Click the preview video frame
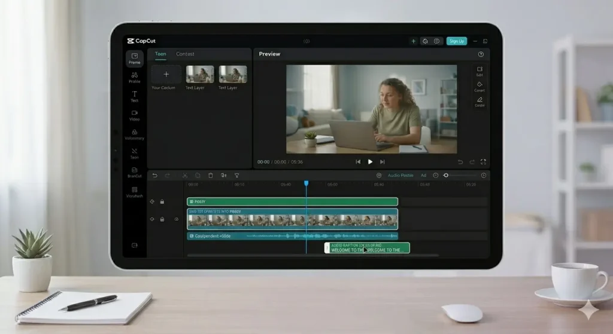Screen dimensions: 613x334 pos(371,109)
